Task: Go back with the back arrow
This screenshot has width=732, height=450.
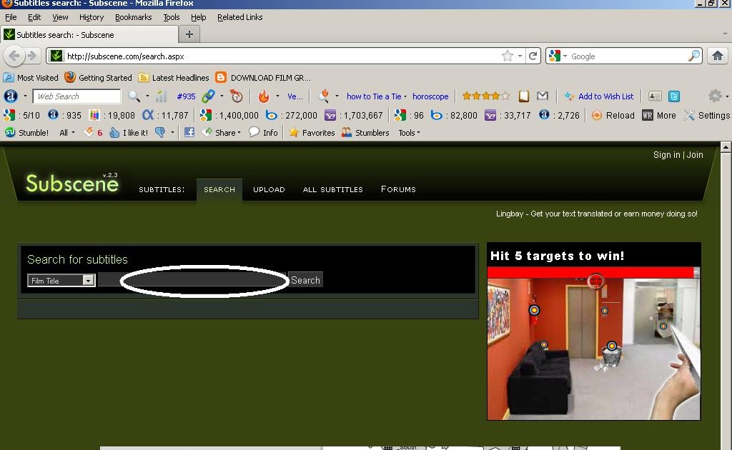Action: [14, 56]
